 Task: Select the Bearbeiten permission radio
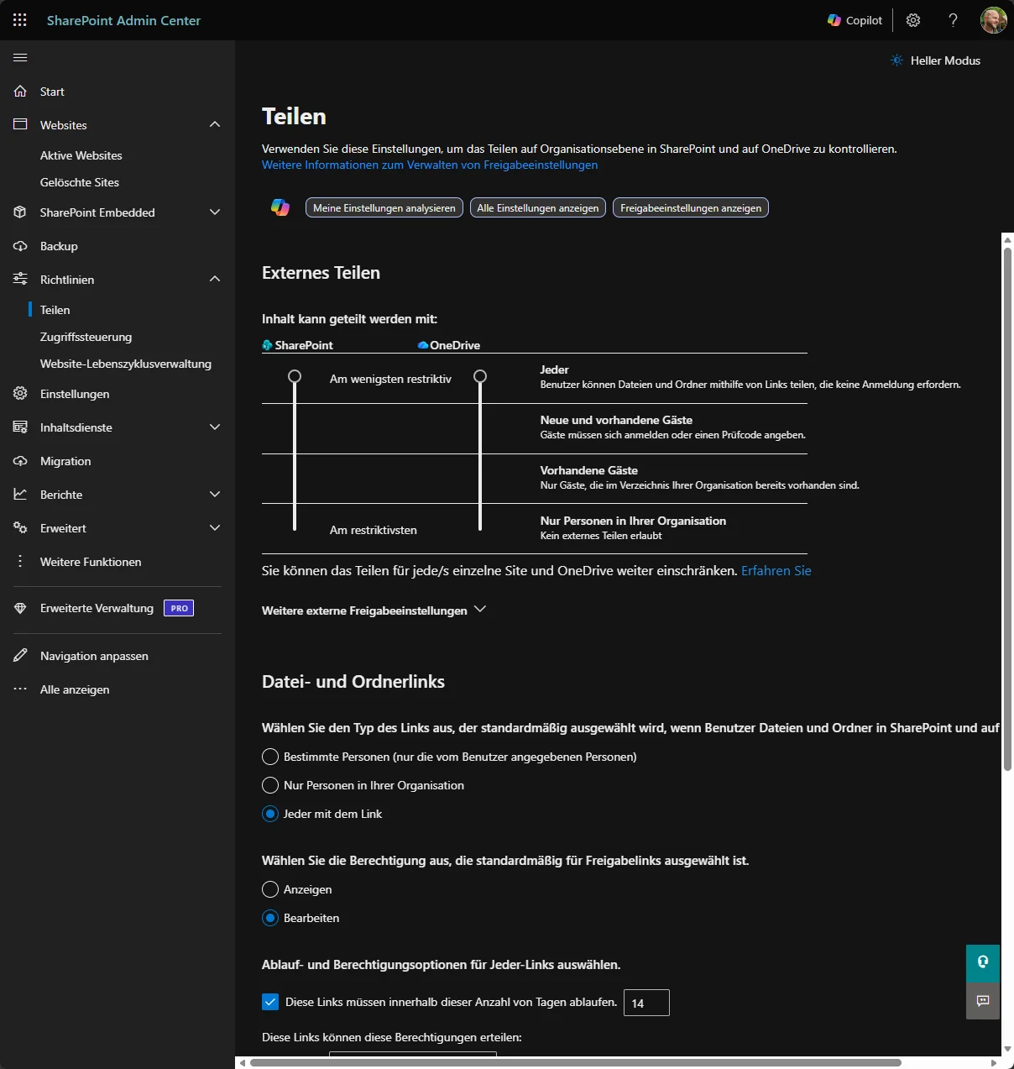(270, 918)
